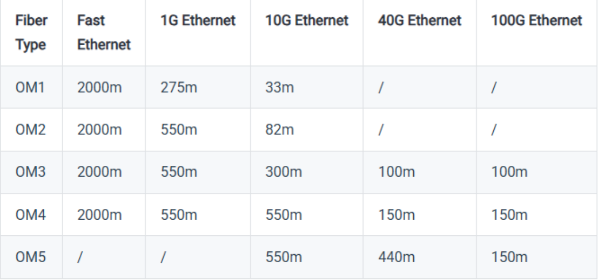Screen dimensions: 598x280
Task: Click the OM3 fiber type cell
Action: pyautogui.click(x=30, y=172)
